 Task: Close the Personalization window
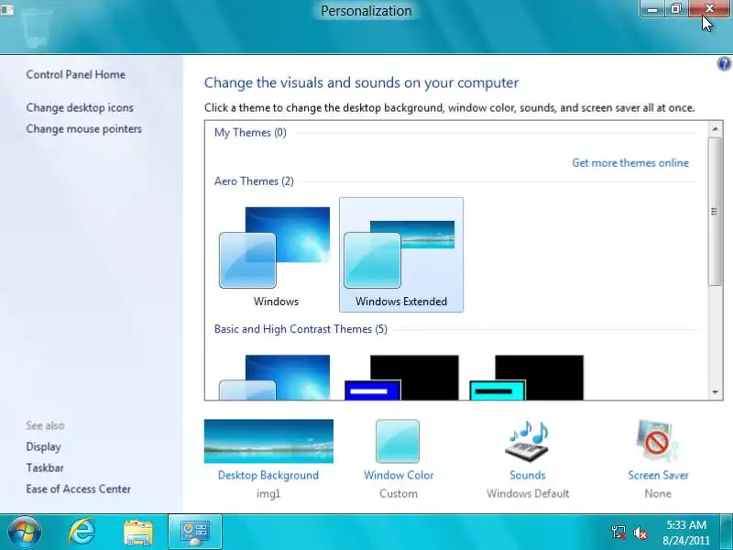[x=708, y=9]
